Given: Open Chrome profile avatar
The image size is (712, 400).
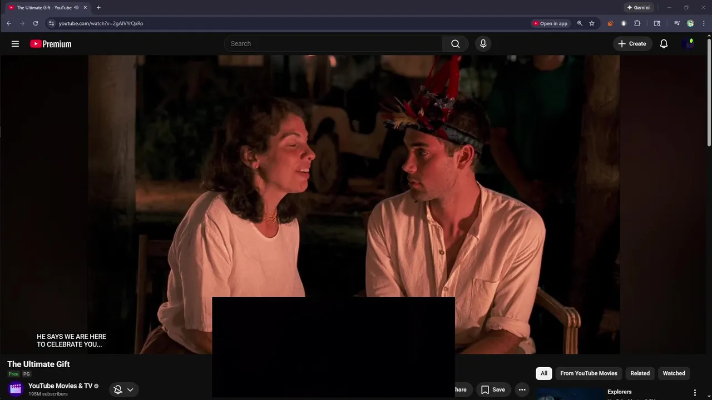Looking at the screenshot, I should pos(690,23).
